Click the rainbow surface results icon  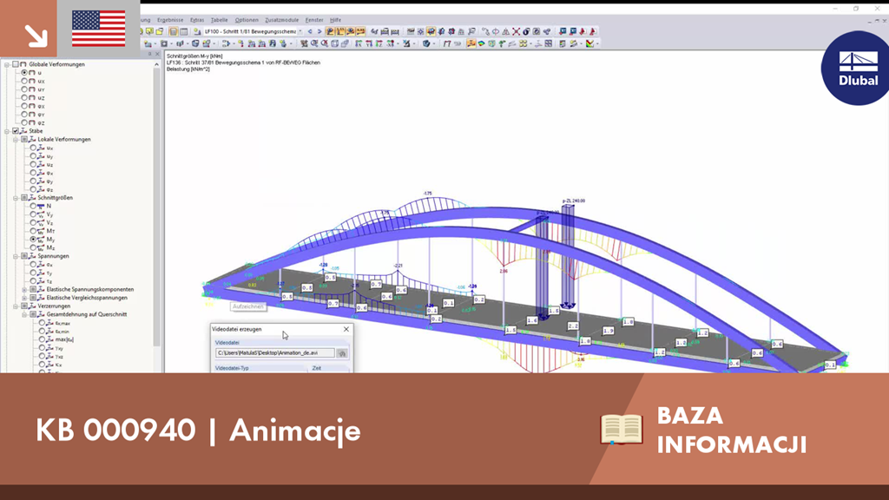click(x=481, y=43)
